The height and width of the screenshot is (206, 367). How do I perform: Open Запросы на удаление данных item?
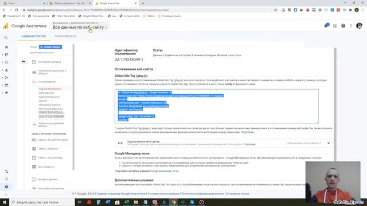(x=51, y=125)
